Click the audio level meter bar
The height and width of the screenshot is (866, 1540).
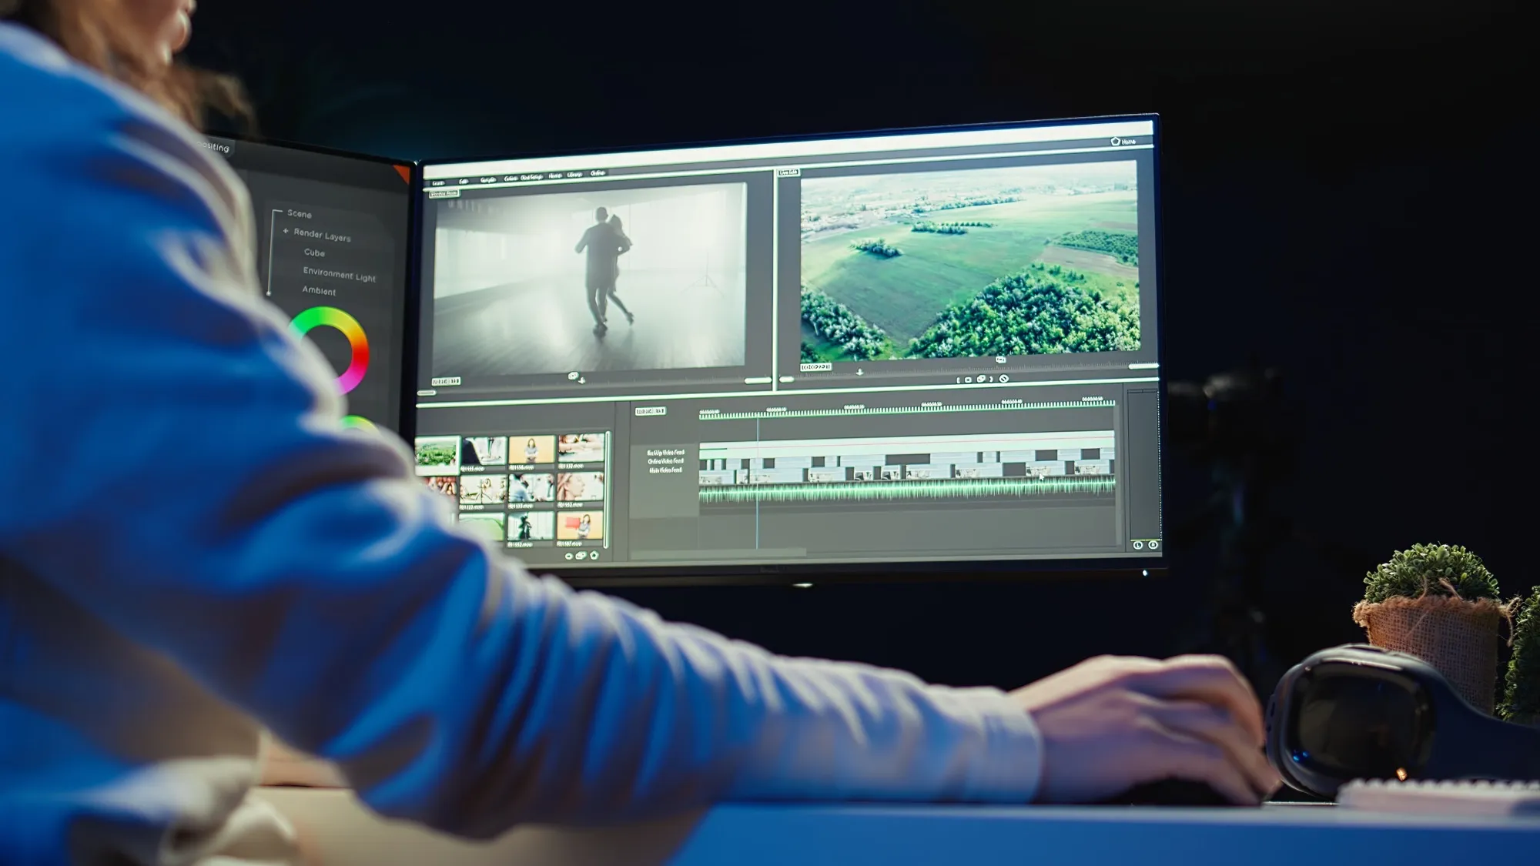tap(1143, 464)
